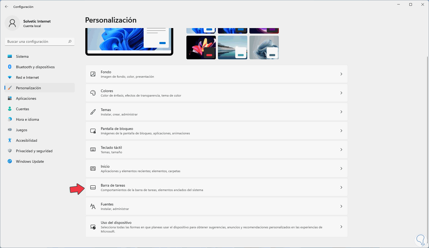The height and width of the screenshot is (248, 429).
Task: Click the Red e Internet wifi icon
Action: pyautogui.click(x=10, y=77)
